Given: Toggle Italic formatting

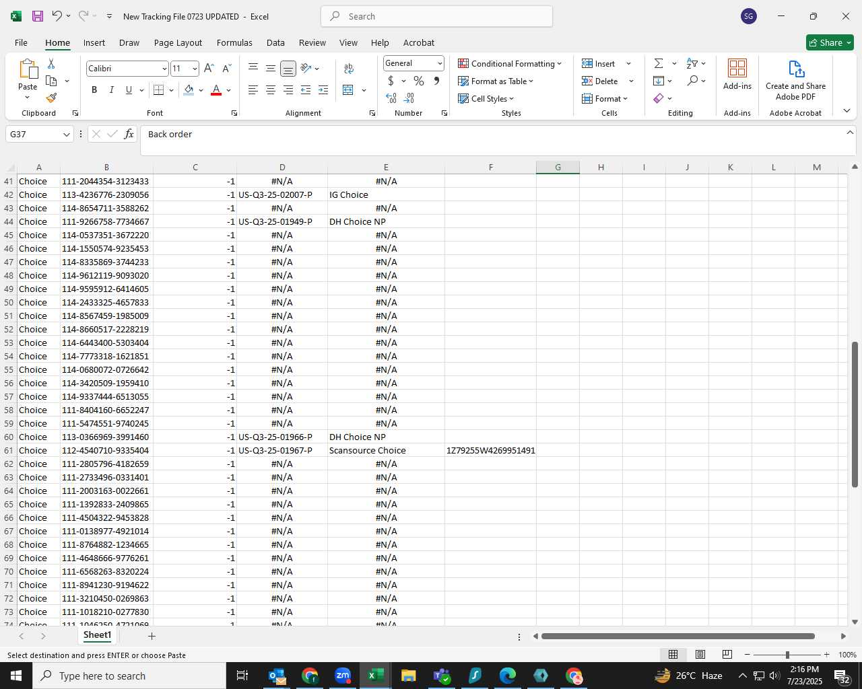Looking at the screenshot, I should (x=112, y=90).
